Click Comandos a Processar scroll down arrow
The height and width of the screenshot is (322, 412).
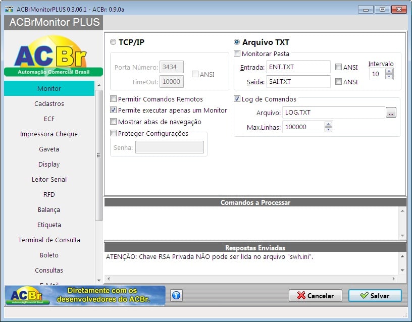point(402,236)
